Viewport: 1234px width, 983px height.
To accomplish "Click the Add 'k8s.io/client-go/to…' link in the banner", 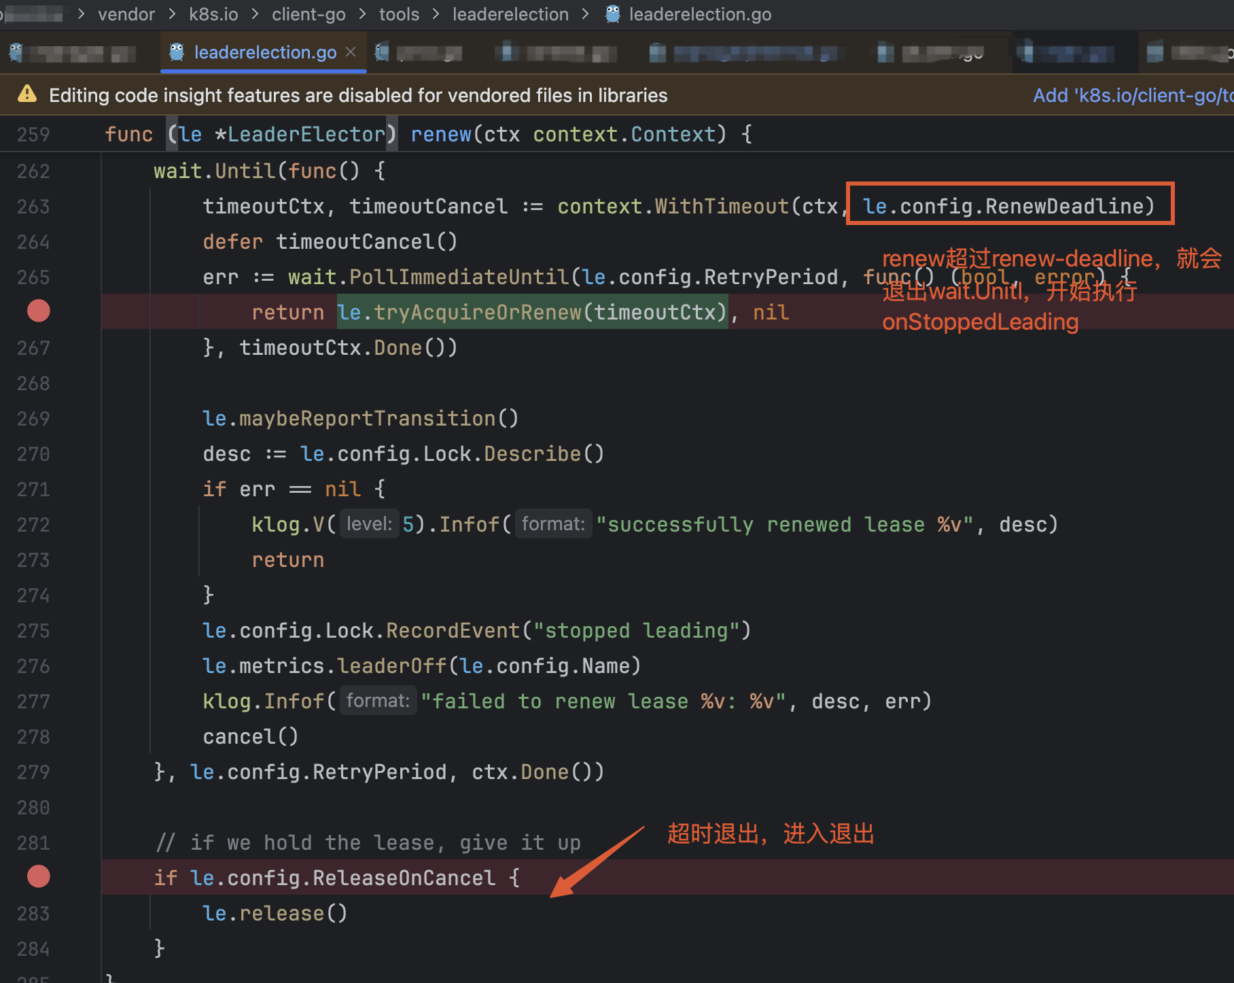I will pos(1133,95).
